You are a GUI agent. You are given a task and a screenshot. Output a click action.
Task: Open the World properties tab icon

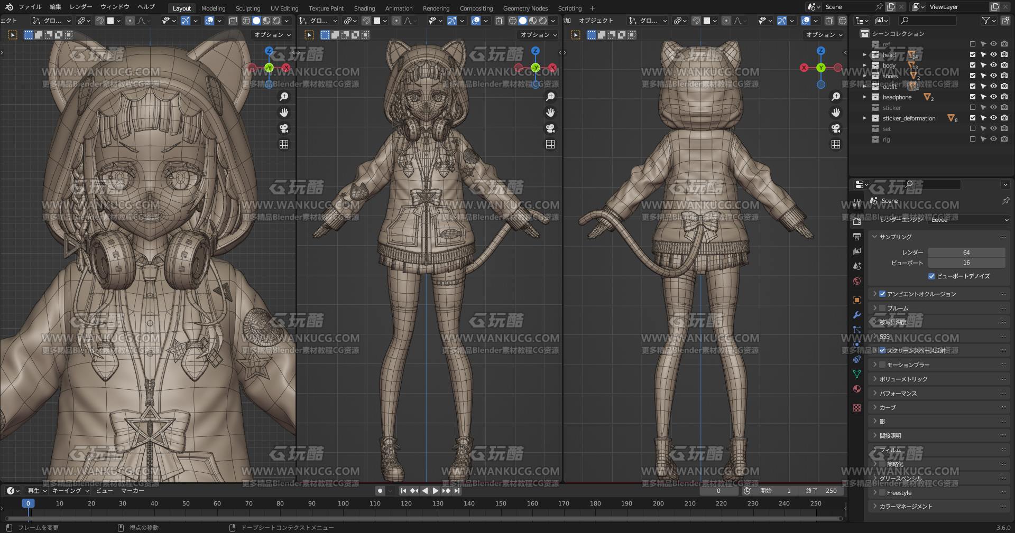pyautogui.click(x=857, y=281)
